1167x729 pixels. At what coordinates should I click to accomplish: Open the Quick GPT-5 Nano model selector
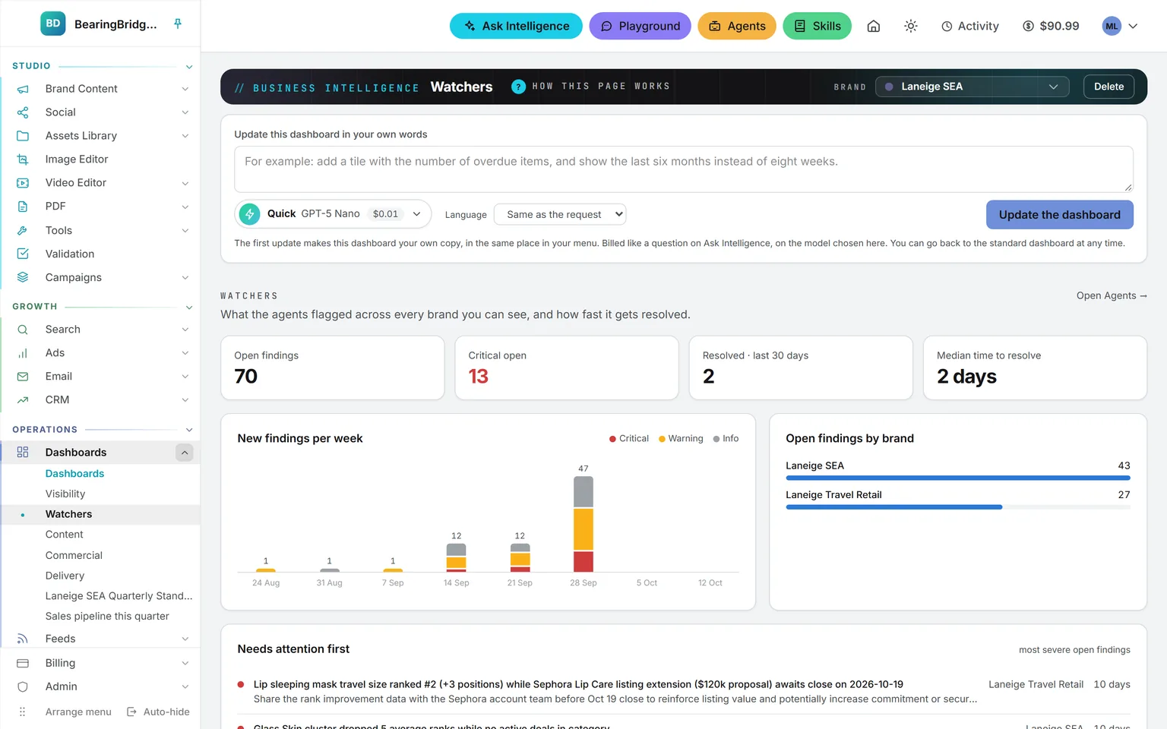[x=333, y=214]
